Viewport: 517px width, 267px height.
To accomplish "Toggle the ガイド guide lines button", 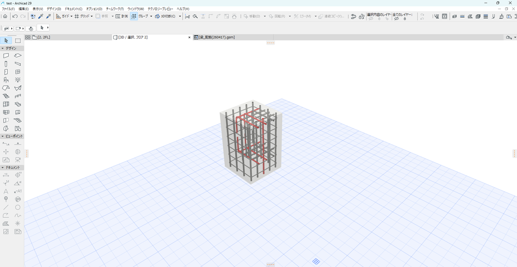I will 63,16.
